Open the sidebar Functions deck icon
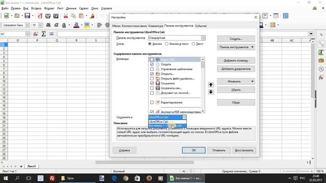The width and height of the screenshot is (326, 183). point(321,77)
